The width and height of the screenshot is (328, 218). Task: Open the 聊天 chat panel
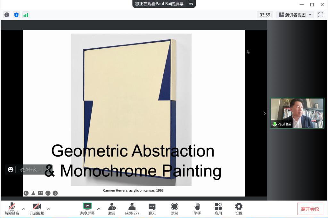coord(152,209)
